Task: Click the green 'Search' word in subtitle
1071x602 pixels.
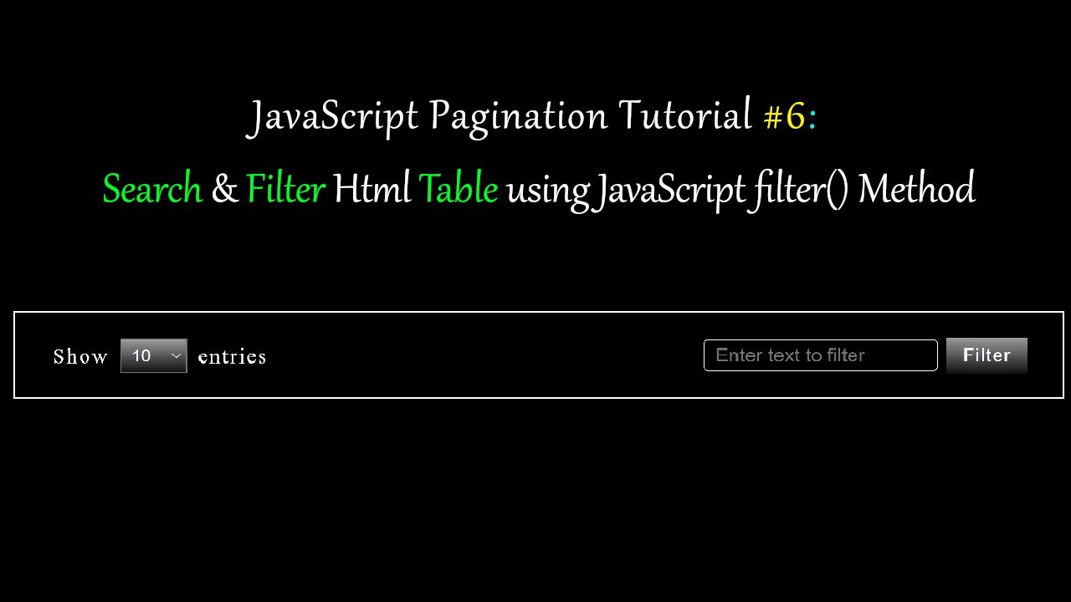Action: coord(152,189)
